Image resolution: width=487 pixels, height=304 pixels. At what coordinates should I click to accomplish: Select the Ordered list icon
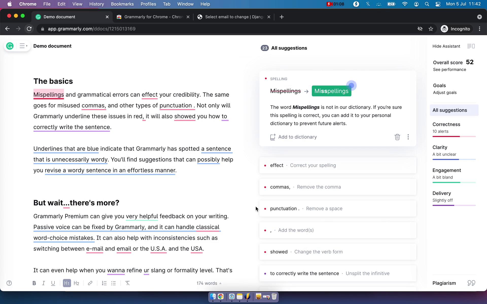point(104,283)
